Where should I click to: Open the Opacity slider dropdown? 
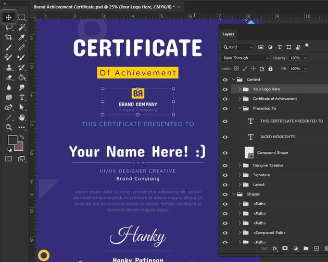tap(306, 58)
